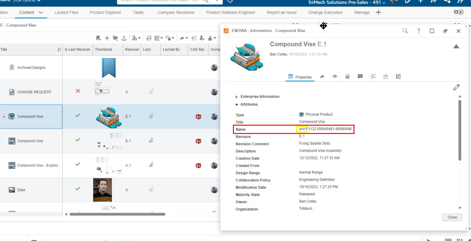Open the comments speech-bubble tab
The height and width of the screenshot is (241, 471).
pyautogui.click(x=360, y=77)
